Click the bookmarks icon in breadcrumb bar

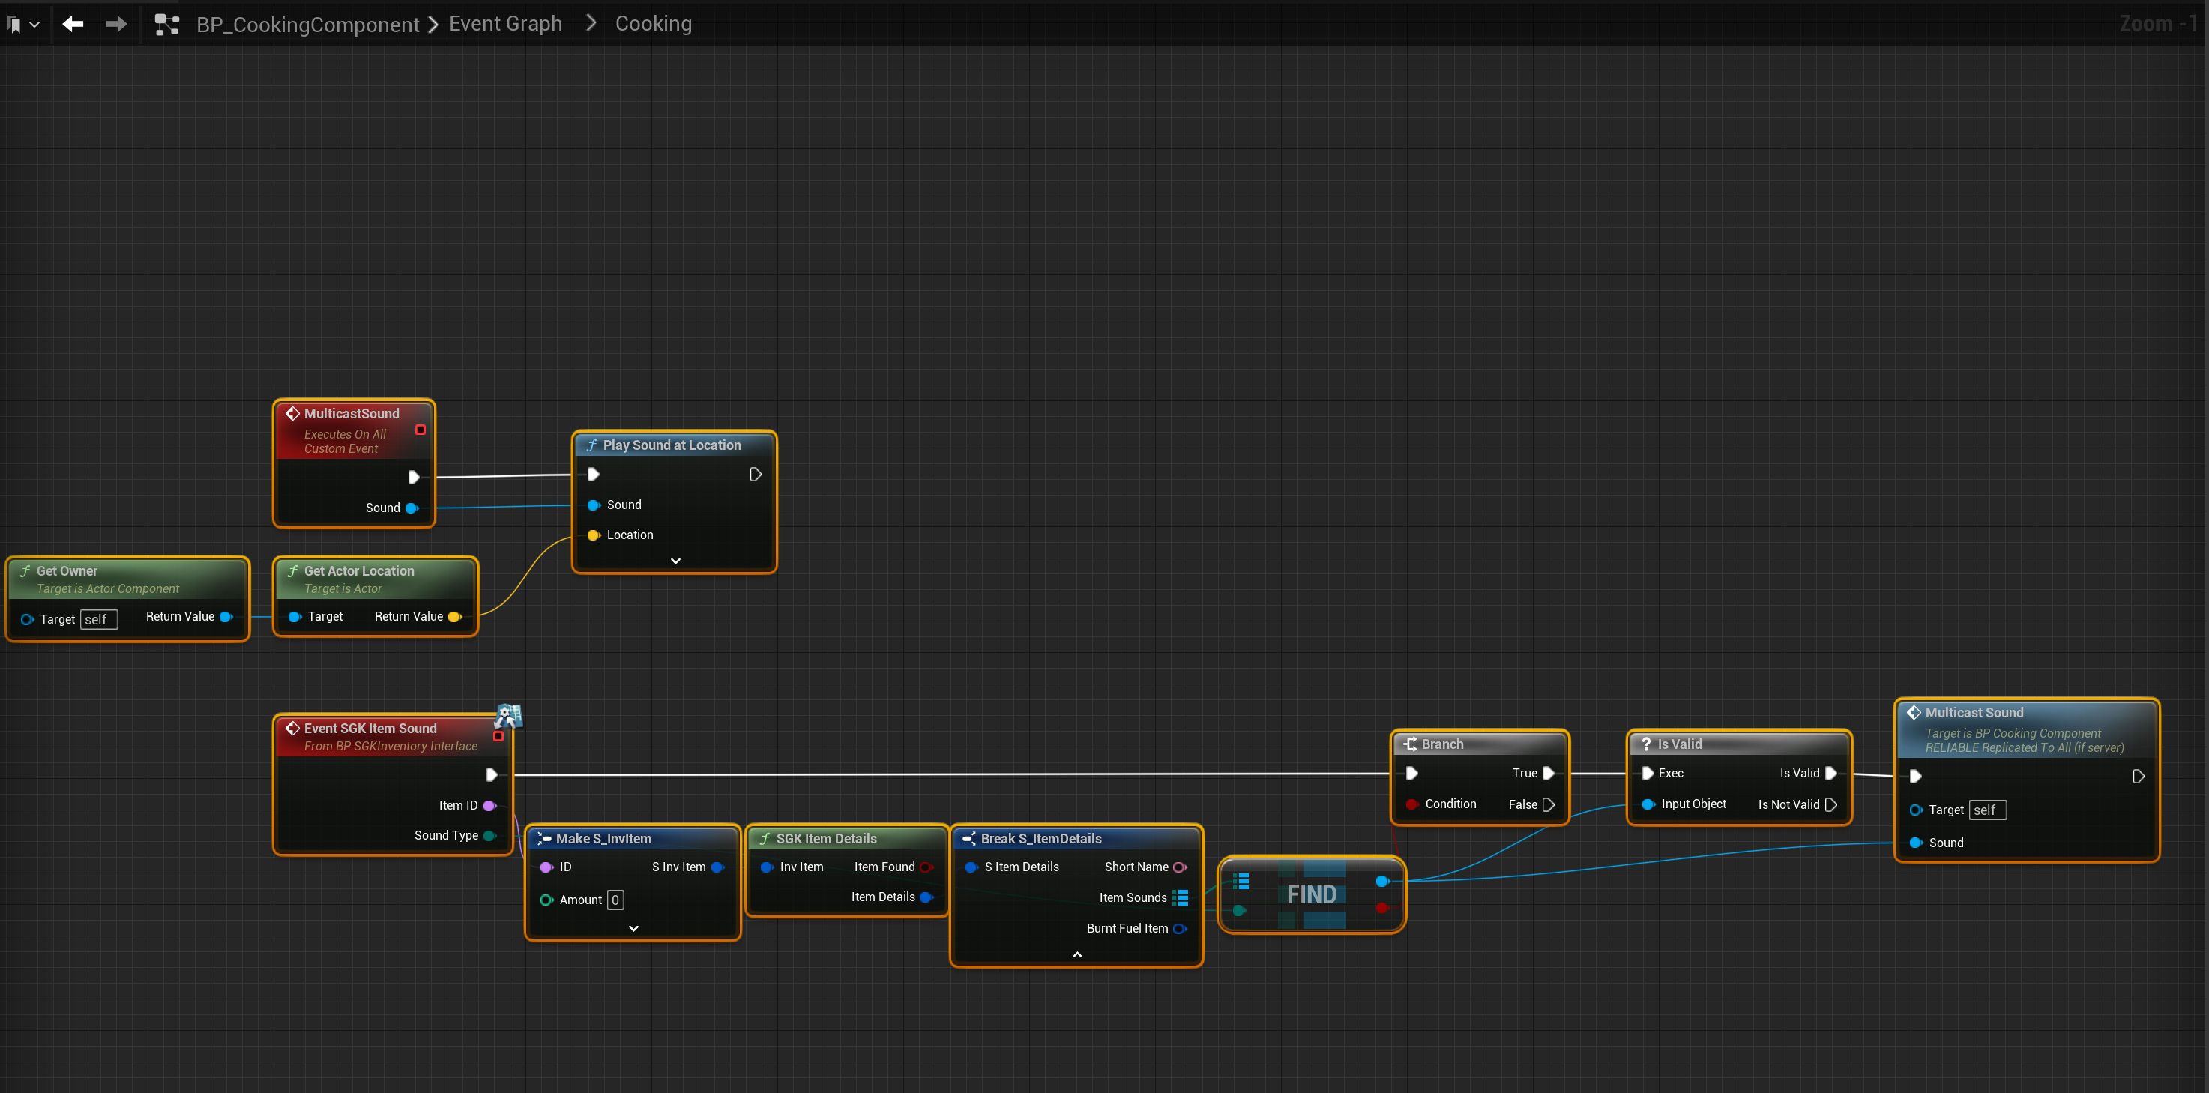click(13, 25)
